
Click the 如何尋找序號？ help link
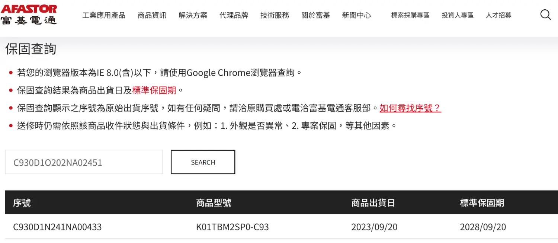pyautogui.click(x=410, y=108)
